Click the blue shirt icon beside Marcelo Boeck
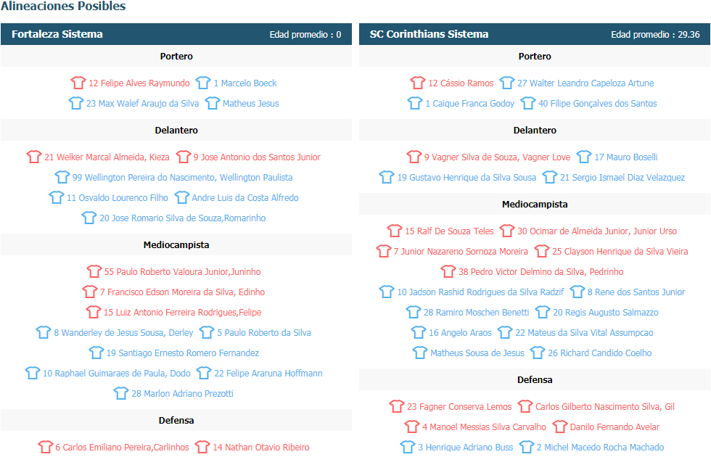 coord(203,83)
